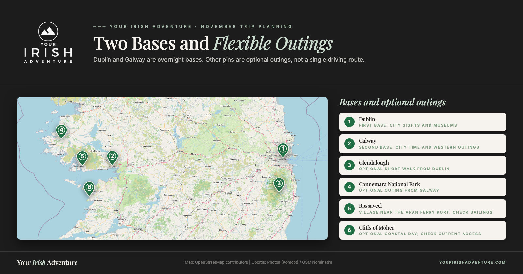This screenshot has width=523, height=274.
Task: Select map pin 6 at Cliffs of Moher
Action: pyautogui.click(x=89, y=188)
